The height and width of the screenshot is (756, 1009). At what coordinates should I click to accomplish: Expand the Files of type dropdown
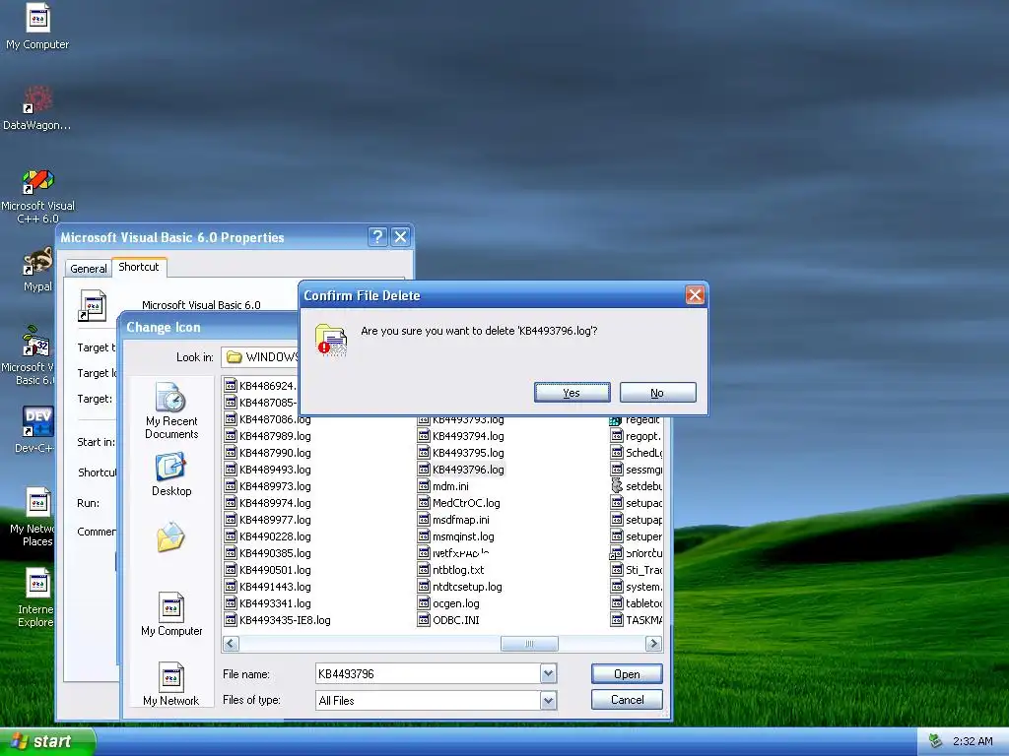548,701
